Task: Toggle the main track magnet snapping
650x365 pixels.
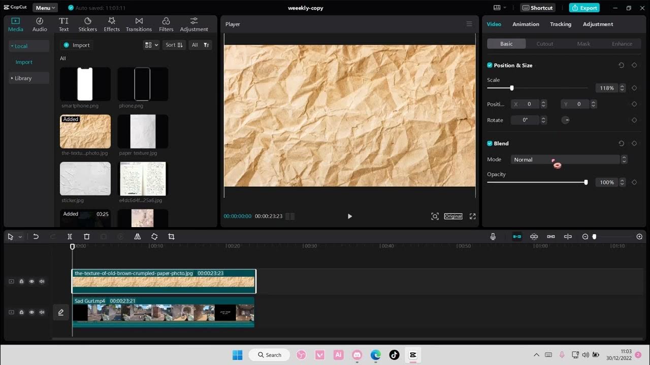Action: coord(517,237)
